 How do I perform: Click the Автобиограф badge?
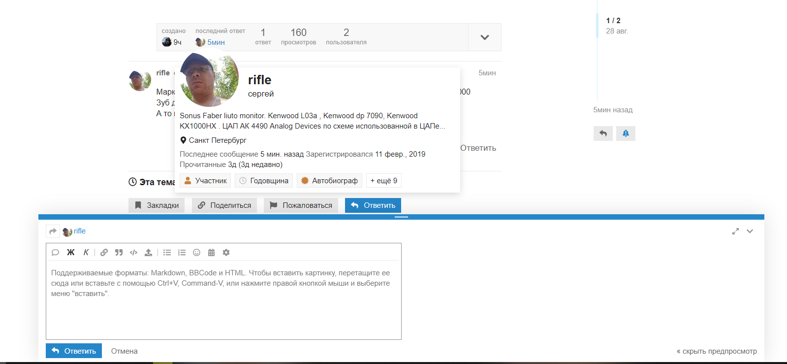tap(329, 181)
